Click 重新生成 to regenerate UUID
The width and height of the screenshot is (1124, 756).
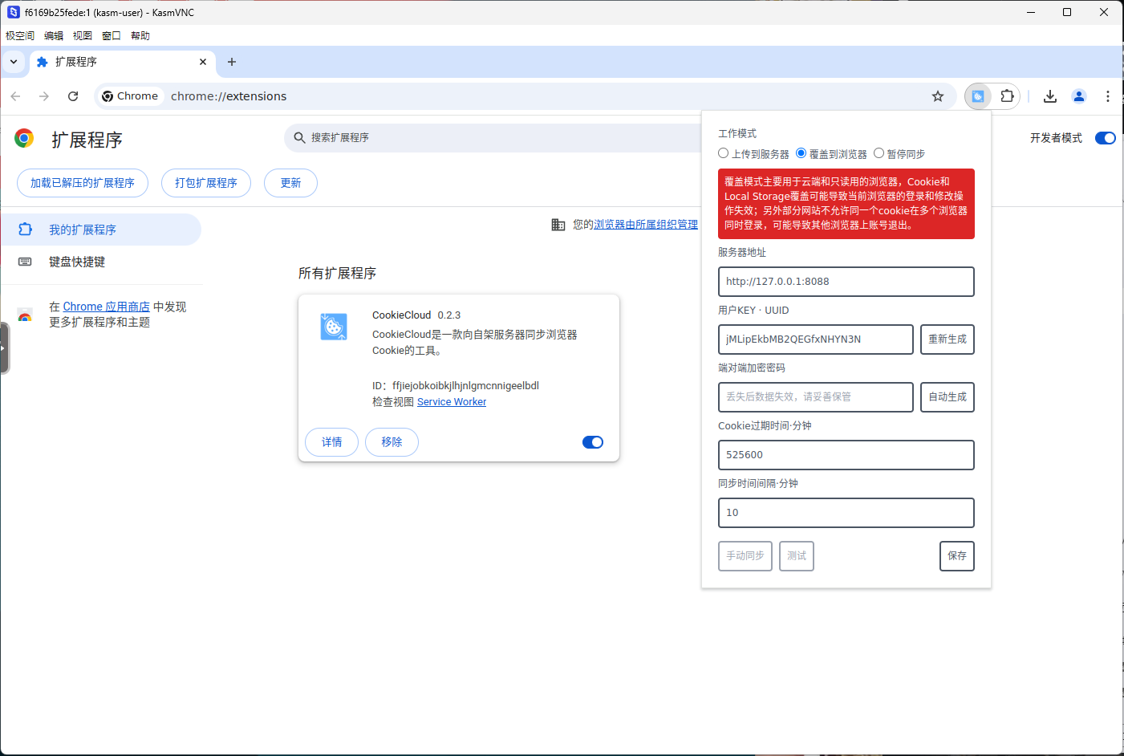(947, 339)
